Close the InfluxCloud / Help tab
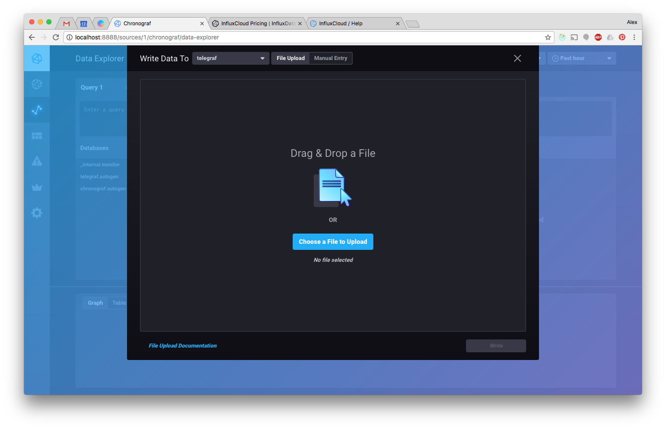Viewport: 666px width, 429px height. (x=398, y=24)
